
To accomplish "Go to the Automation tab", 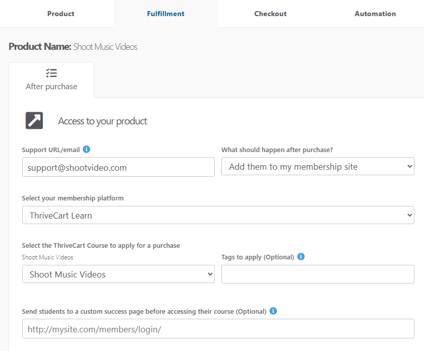I will click(375, 14).
